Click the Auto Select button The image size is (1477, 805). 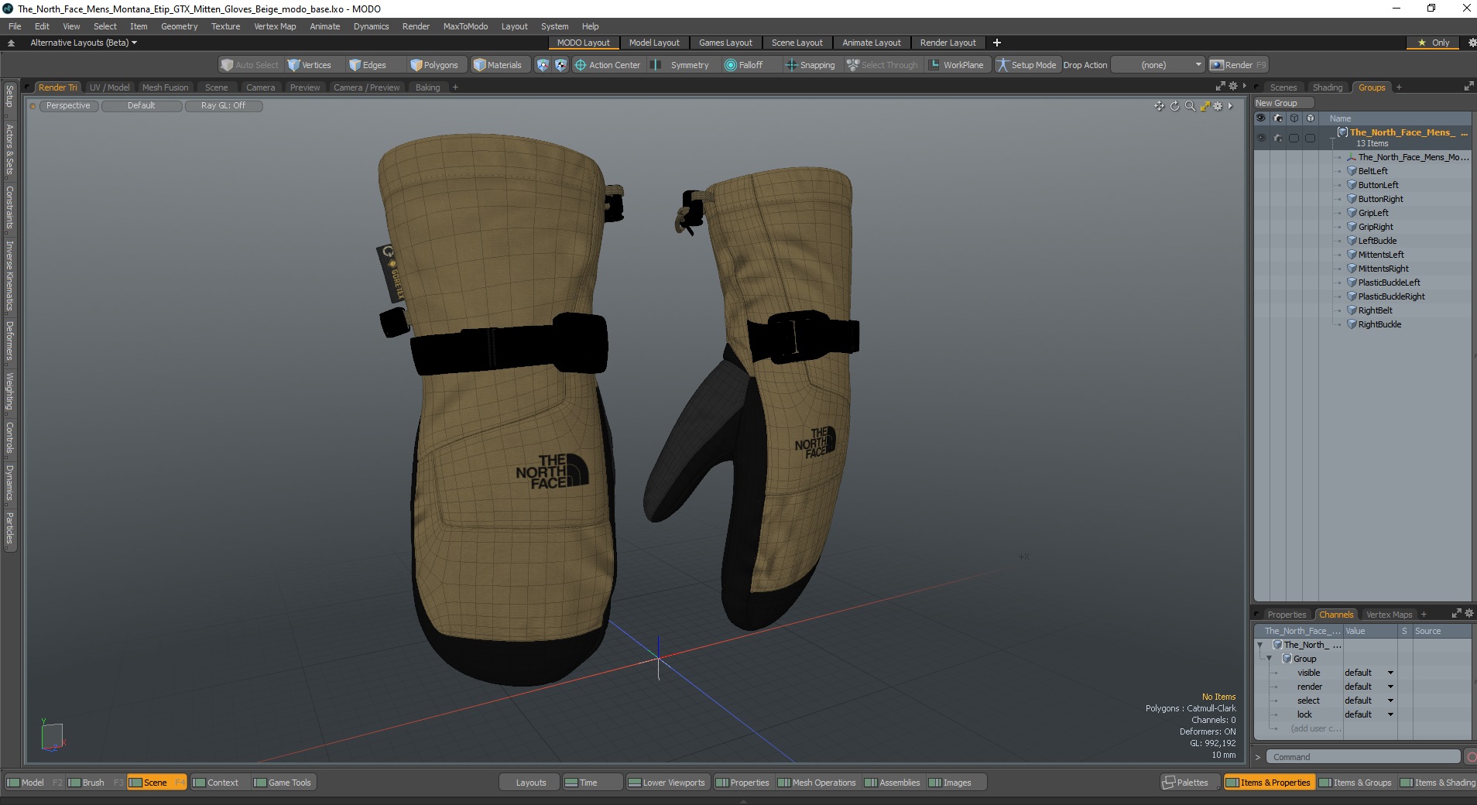tap(250, 65)
